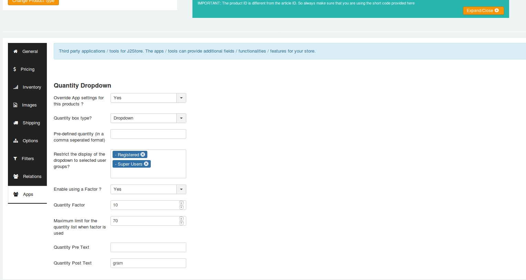The width and height of the screenshot is (526, 280).
Task: Open the Enable using a Factor dropdown
Action: [181, 189]
